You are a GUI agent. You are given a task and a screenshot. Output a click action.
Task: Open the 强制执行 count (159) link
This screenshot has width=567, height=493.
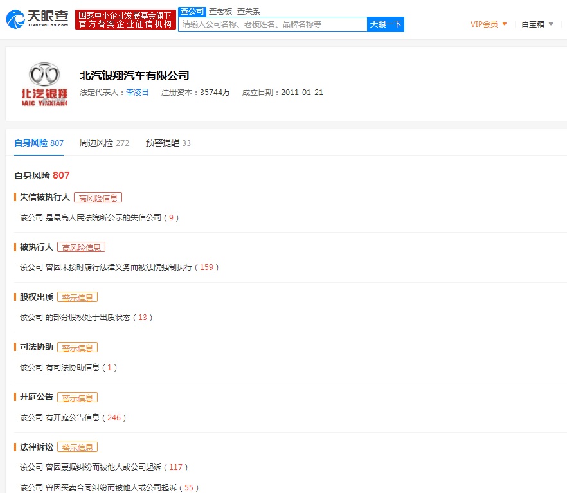(x=206, y=267)
